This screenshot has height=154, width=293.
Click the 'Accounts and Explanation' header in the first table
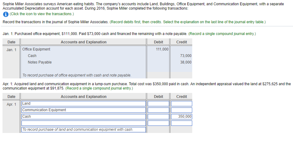pos(84,42)
